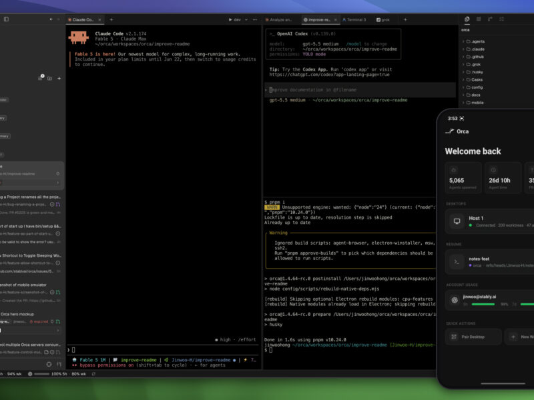This screenshot has height=400, width=534.
Task: Click the Codex prompt 'Improve documentation in @filename'
Action: pyautogui.click(x=360, y=90)
